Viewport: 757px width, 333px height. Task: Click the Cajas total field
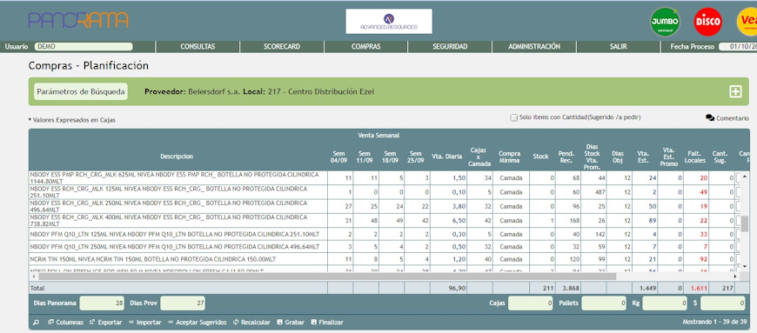[530, 303]
